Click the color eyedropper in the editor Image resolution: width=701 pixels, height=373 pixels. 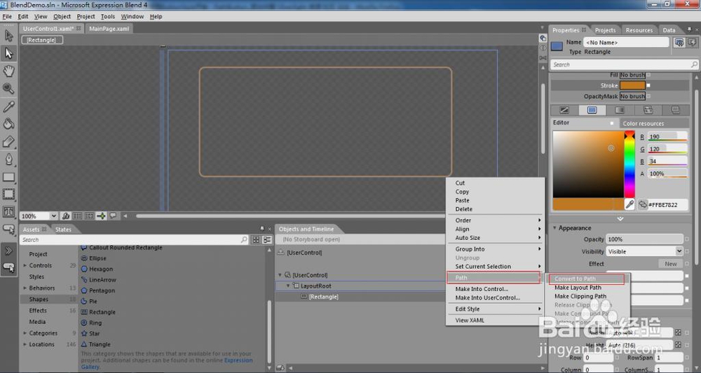(x=629, y=204)
